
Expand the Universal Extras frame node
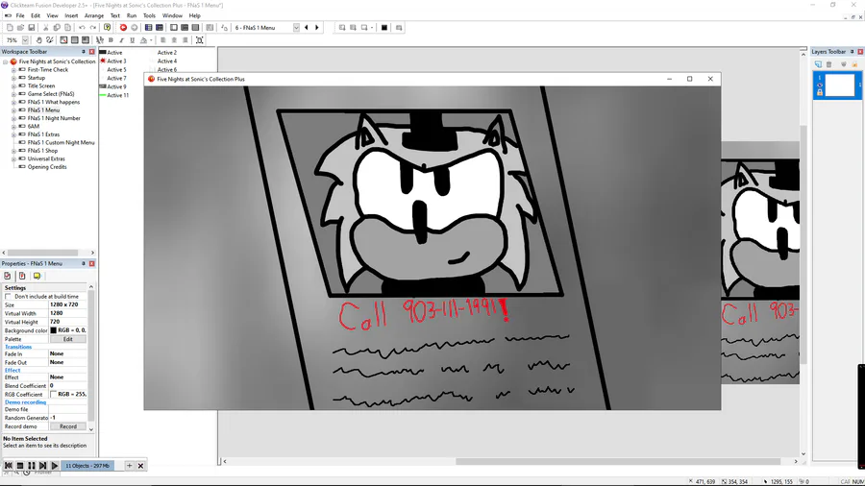[x=13, y=158]
